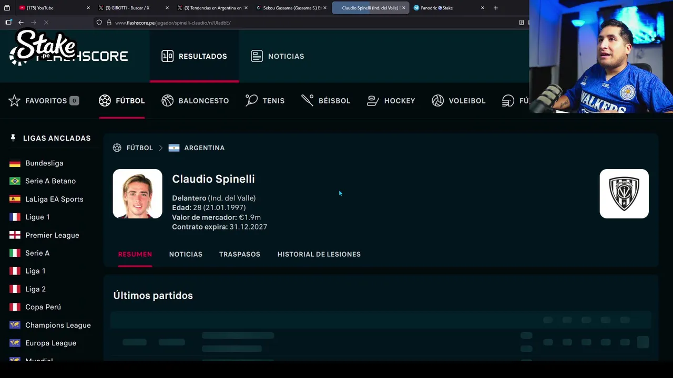This screenshot has height=378, width=673.
Task: Stop loading the page
Action: click(x=46, y=23)
